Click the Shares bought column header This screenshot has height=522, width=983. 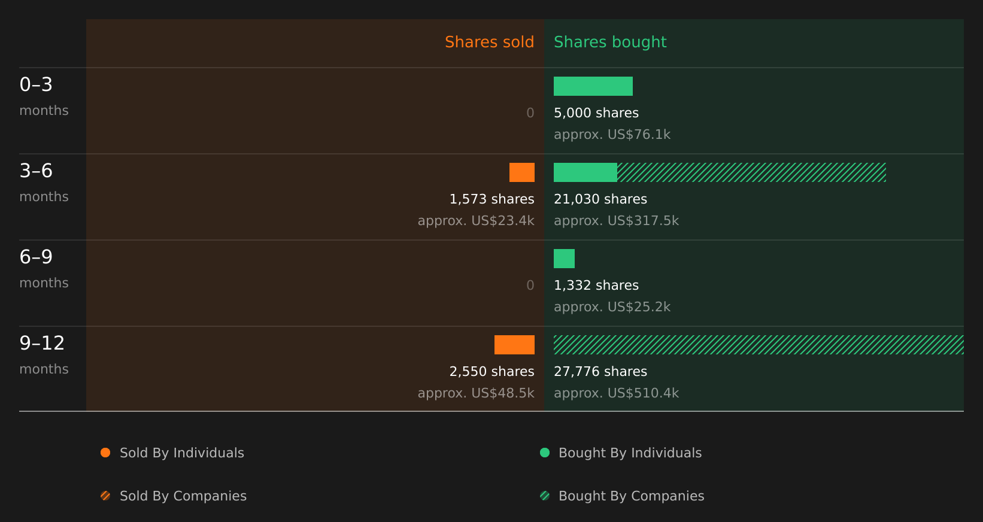[x=610, y=42]
